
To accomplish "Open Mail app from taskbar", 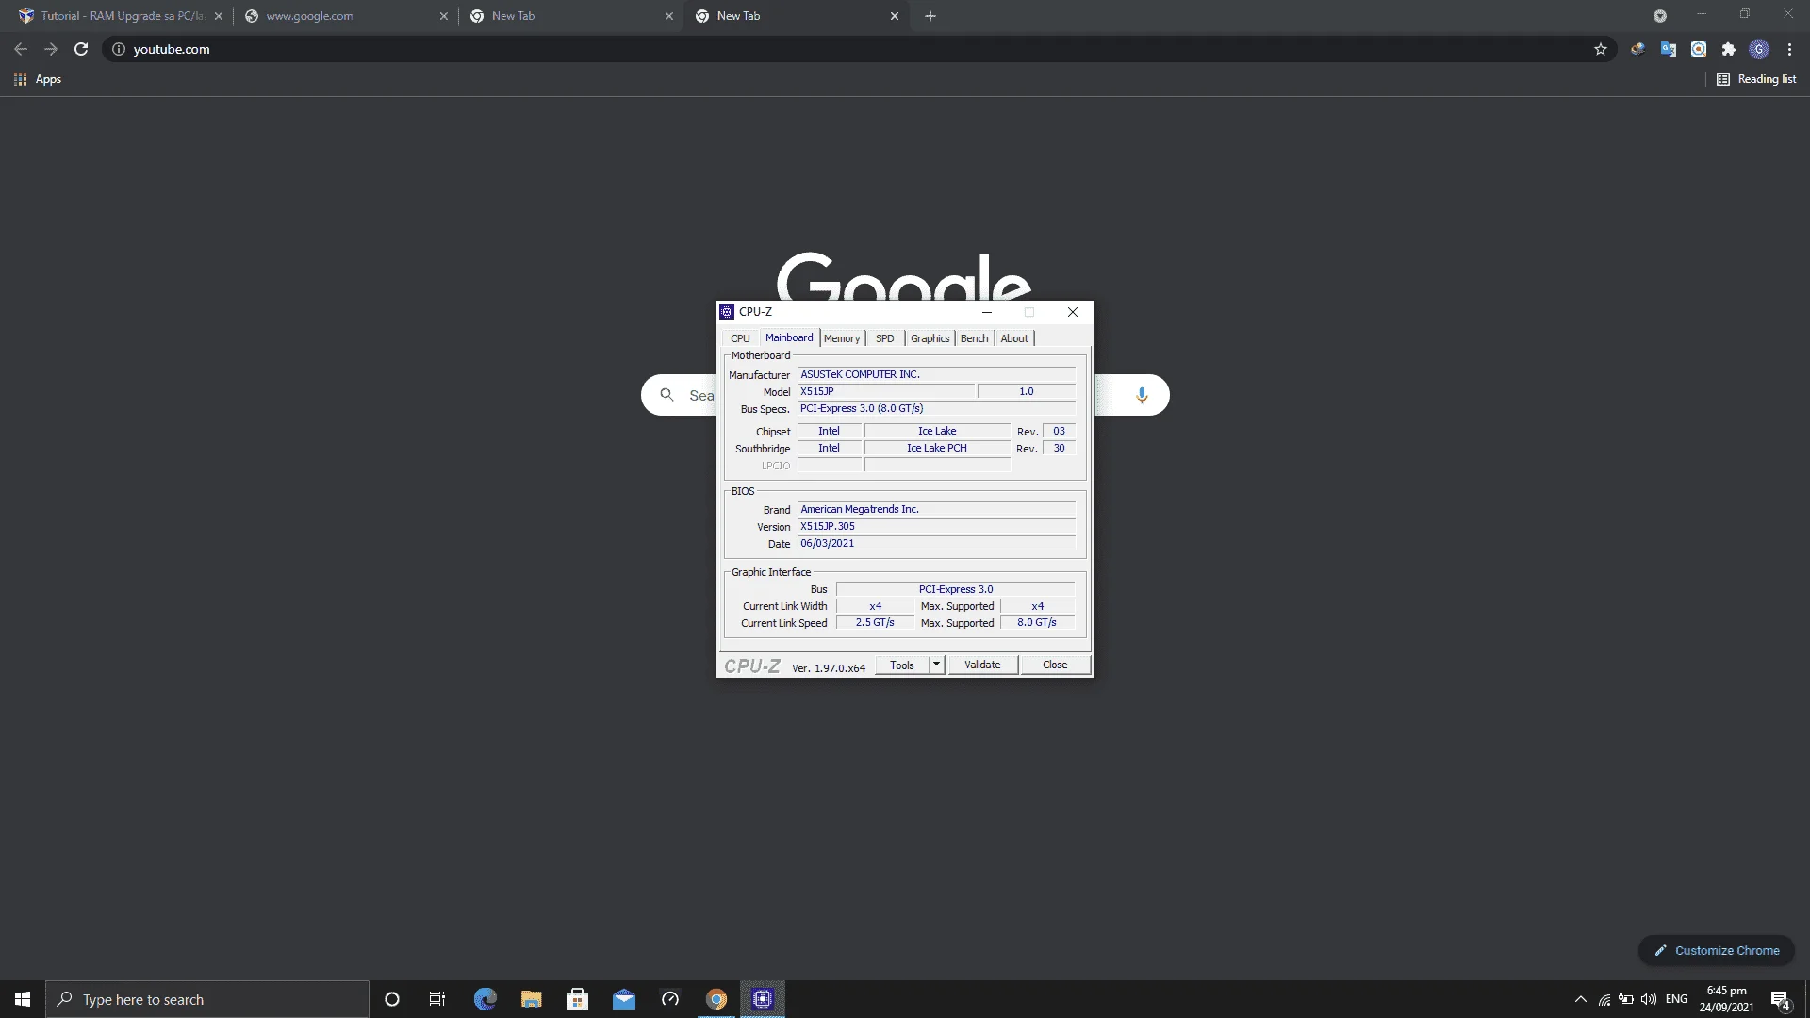I will click(x=624, y=999).
